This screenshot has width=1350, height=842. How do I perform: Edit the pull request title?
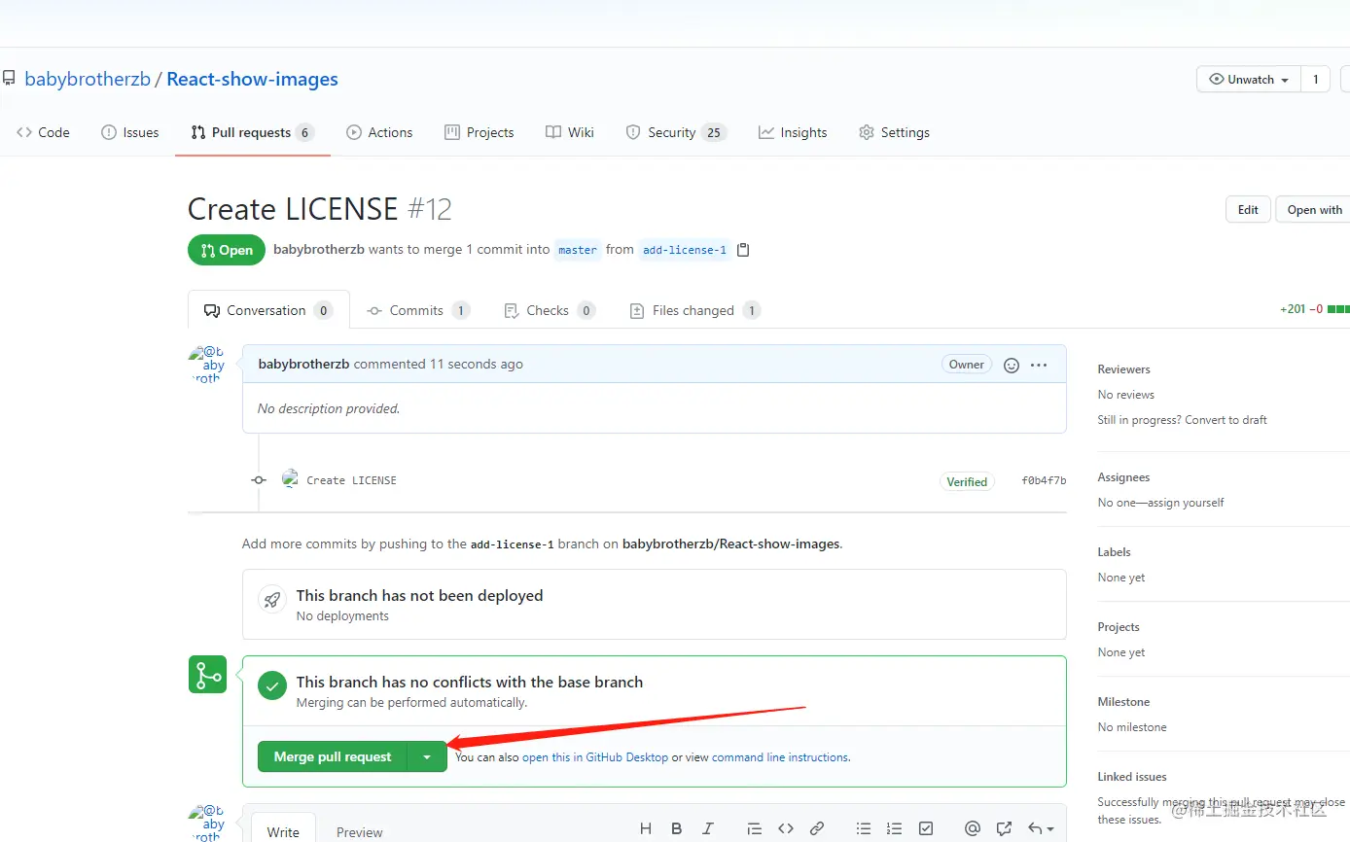tap(1248, 209)
